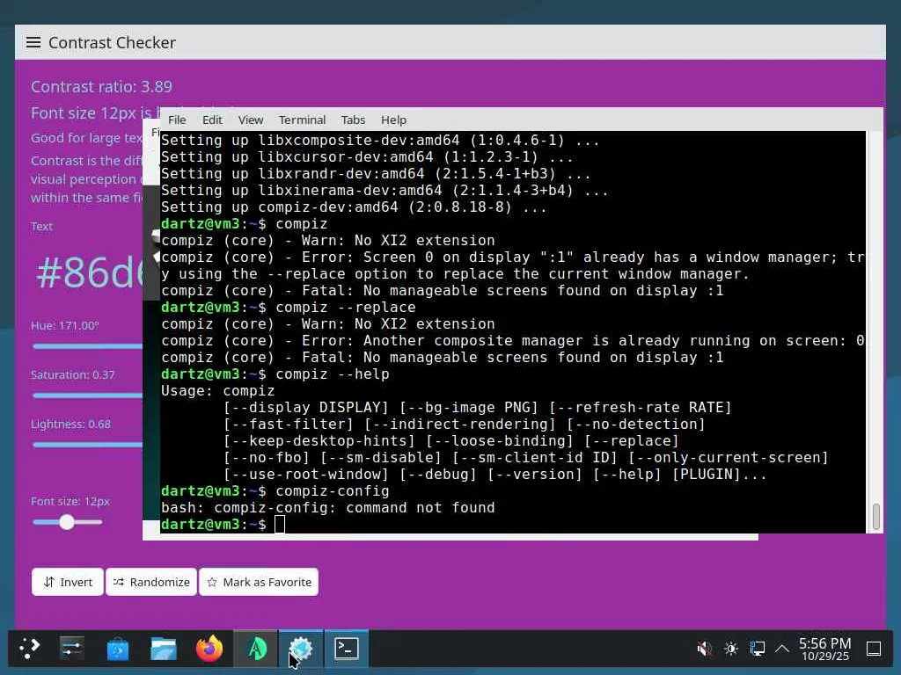Click 'bash: compiz-config: command not found' line
This screenshot has height=675, width=901.
click(327, 508)
